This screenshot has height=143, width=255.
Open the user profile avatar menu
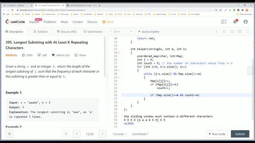pos(245,22)
